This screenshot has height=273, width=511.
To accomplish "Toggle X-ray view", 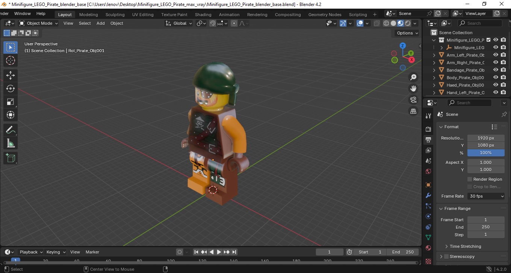I will (376, 23).
